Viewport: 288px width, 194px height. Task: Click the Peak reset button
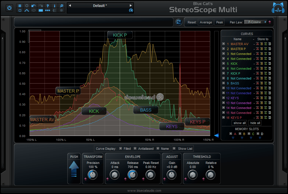(219, 22)
